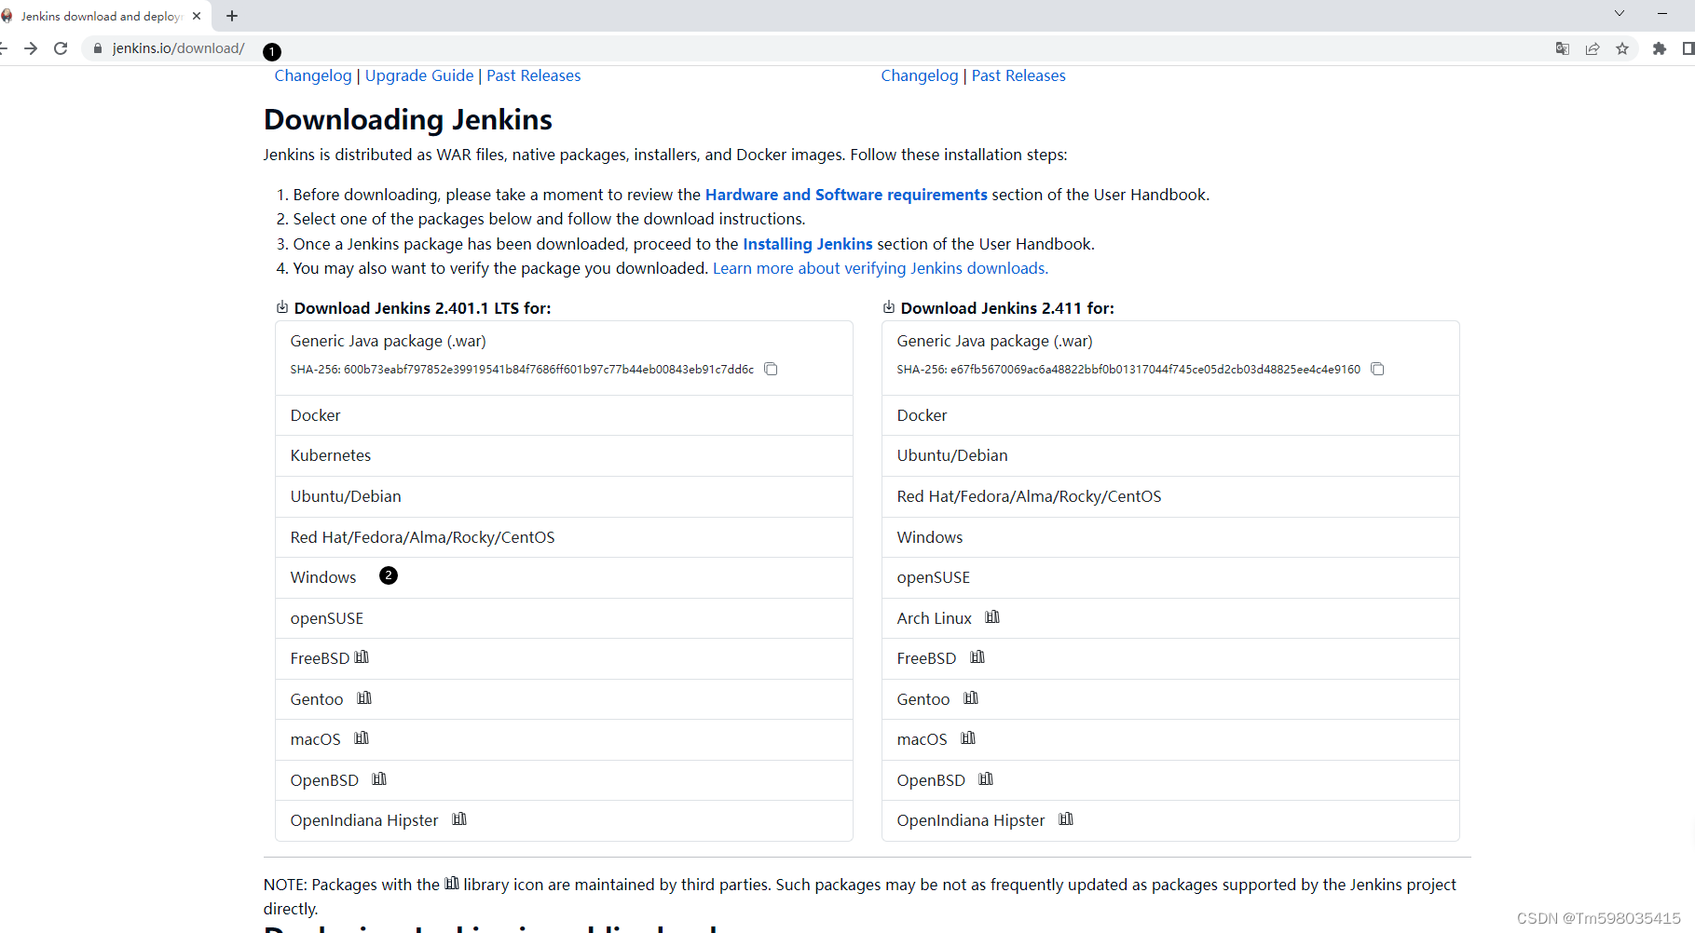1695x933 pixels.
Task: Select OpenIndiana Hipster in LTS list
Action: point(364,820)
